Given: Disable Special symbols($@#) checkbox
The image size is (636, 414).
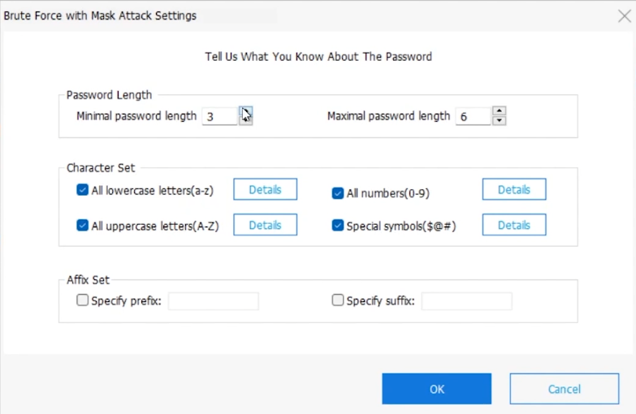Looking at the screenshot, I should click(338, 226).
